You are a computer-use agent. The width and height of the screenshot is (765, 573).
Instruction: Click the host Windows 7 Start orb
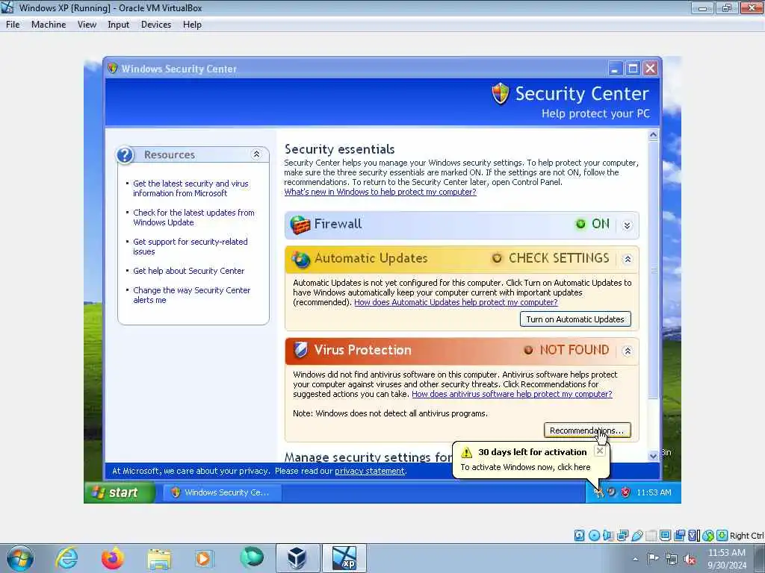(x=20, y=558)
